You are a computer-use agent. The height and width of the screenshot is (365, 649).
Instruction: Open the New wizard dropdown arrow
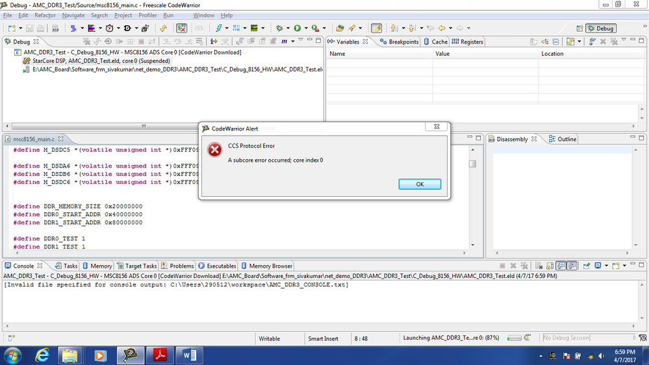(21, 28)
